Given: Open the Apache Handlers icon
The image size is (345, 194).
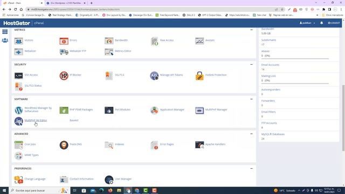Looking at the screenshot, I should click(x=199, y=145).
